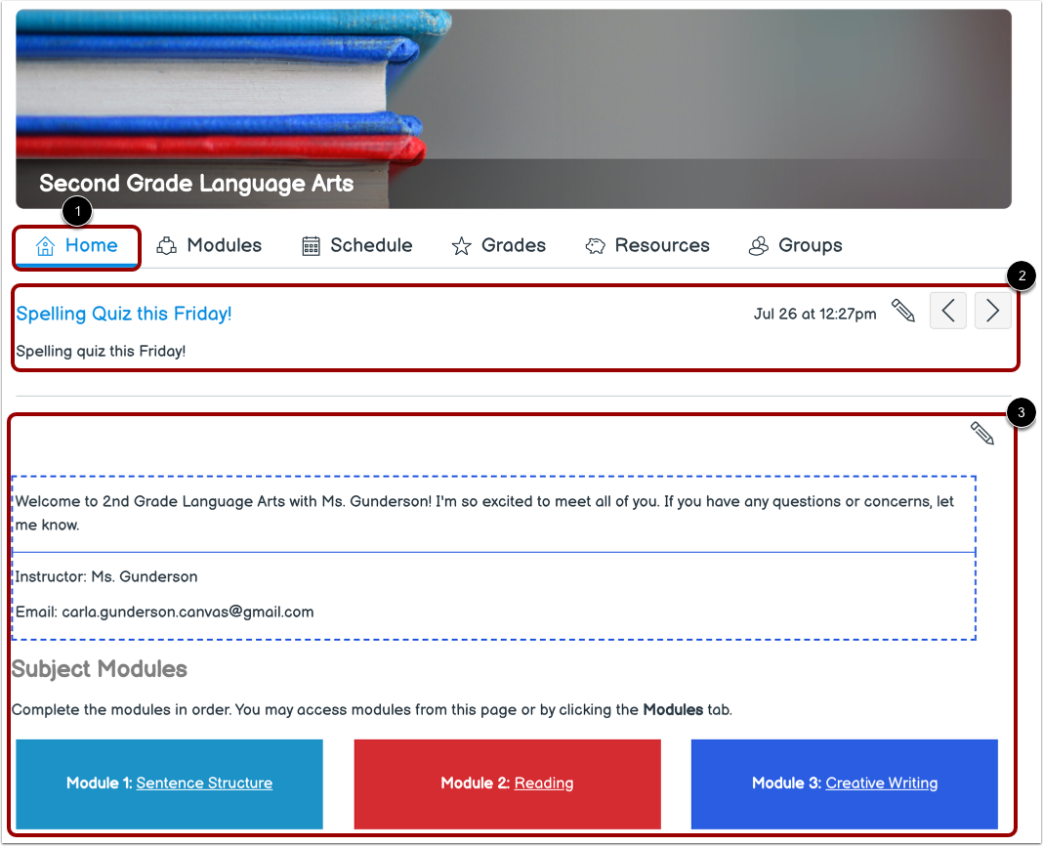Viewport: 1043px width, 846px height.
Task: Click the pencil icon to edit the front page
Action: [982, 433]
